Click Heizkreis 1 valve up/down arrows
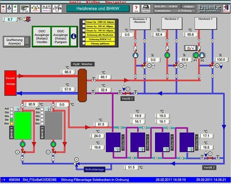The image size is (231, 184). coord(221,66)
